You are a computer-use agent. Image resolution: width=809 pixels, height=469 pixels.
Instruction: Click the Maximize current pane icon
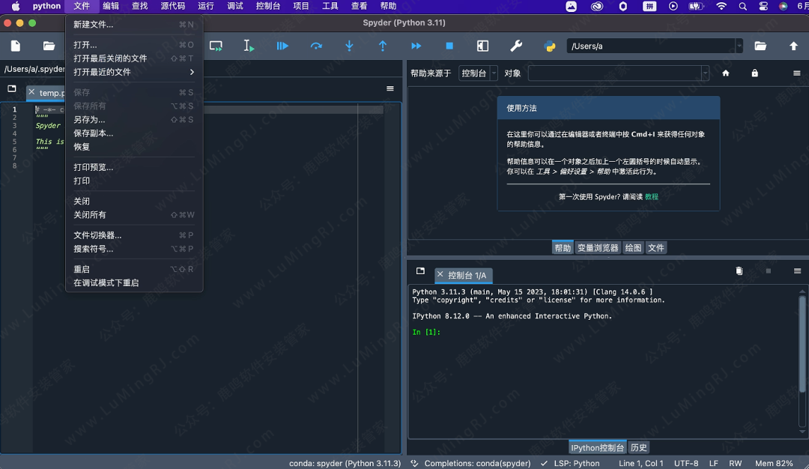click(x=482, y=46)
